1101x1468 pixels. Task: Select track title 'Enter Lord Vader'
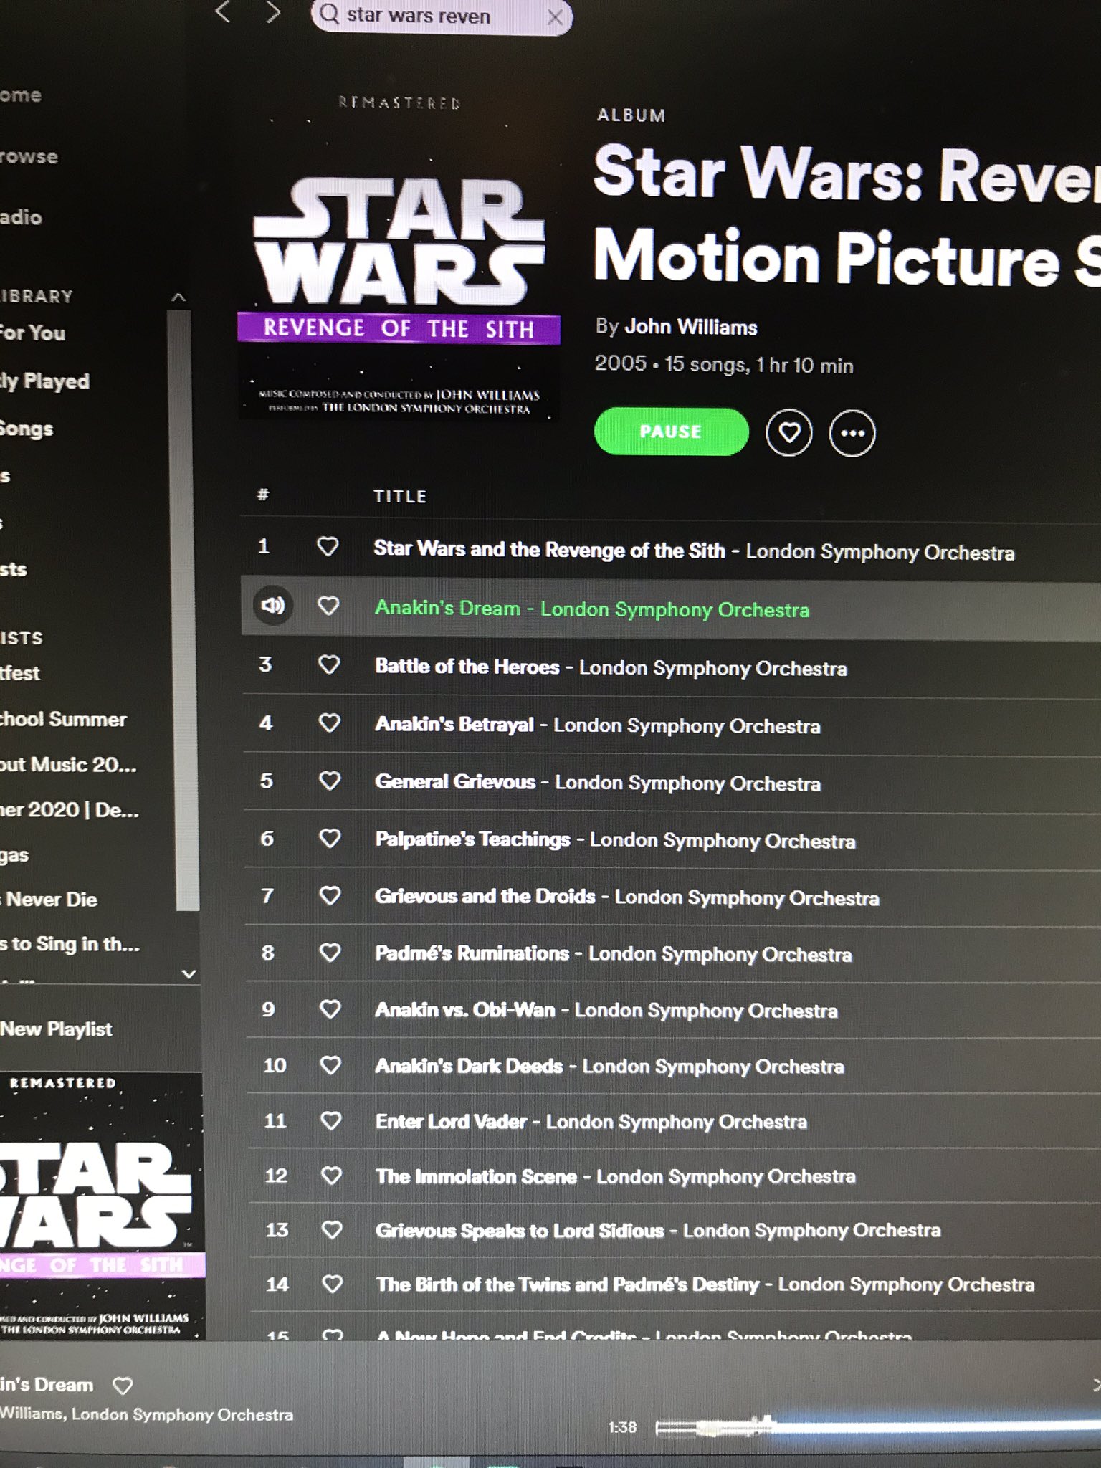pyautogui.click(x=452, y=1122)
